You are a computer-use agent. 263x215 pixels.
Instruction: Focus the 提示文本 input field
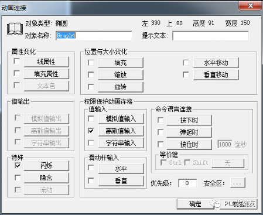point(210,36)
